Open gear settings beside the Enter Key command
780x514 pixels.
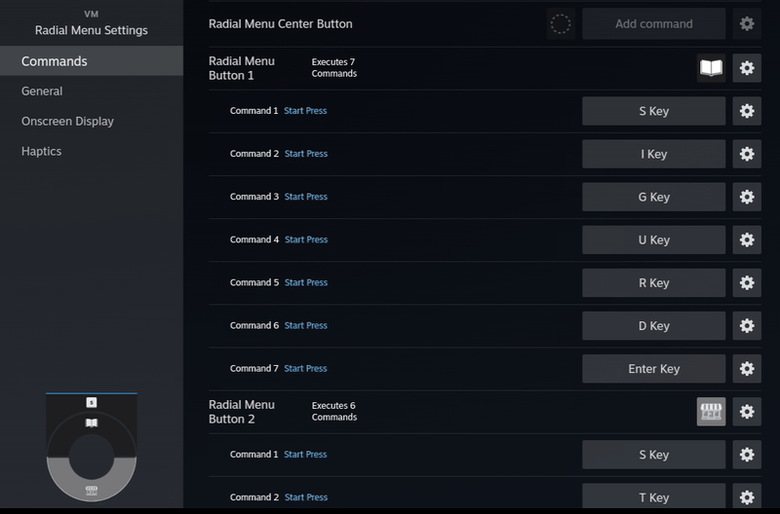(747, 369)
